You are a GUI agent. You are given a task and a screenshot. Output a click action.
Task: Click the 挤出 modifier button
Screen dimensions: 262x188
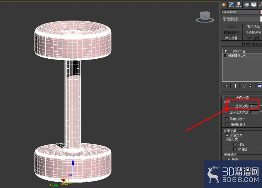tap(232, 26)
